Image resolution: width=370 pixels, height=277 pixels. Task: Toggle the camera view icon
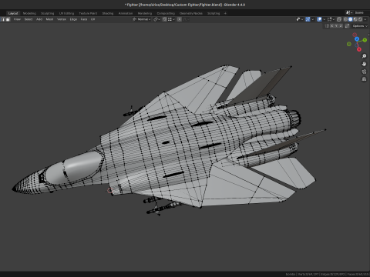[364, 72]
